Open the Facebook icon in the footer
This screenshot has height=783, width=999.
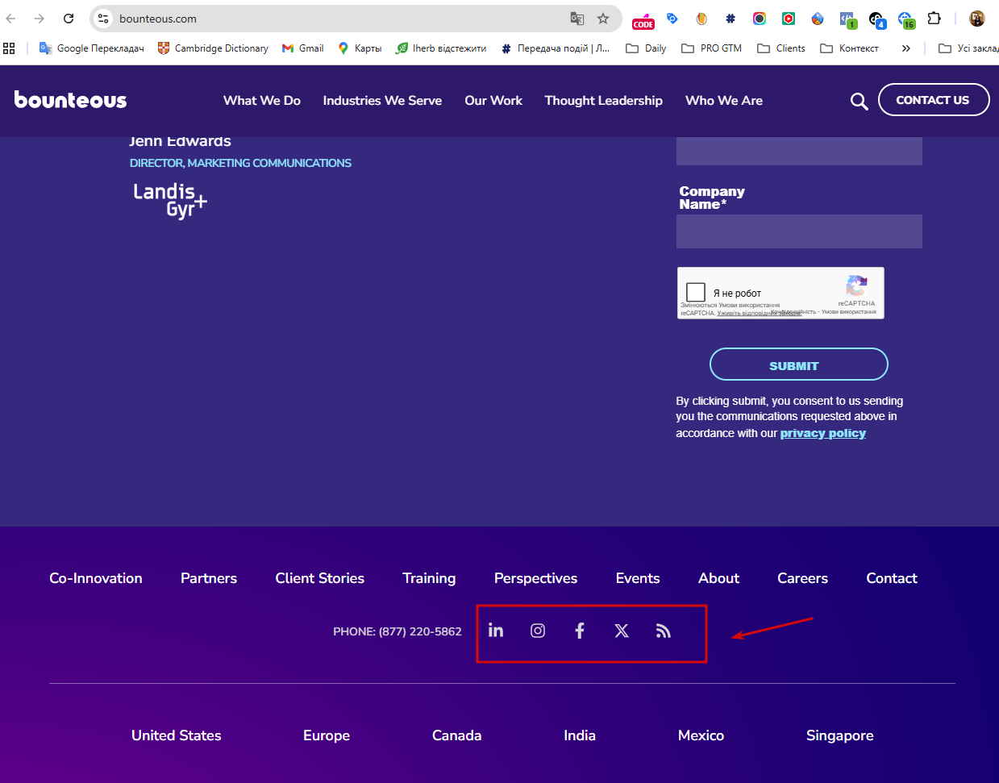(580, 631)
